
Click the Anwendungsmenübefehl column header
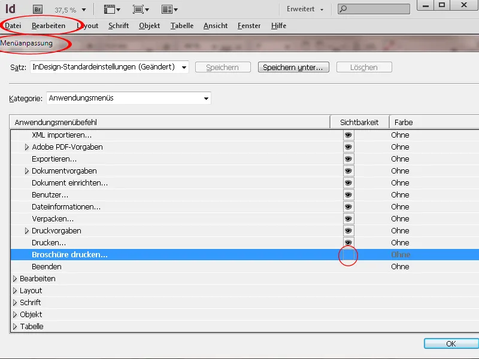tap(170, 122)
